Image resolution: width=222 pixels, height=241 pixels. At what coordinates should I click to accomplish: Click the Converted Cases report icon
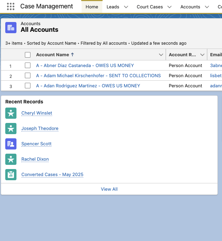point(11,175)
